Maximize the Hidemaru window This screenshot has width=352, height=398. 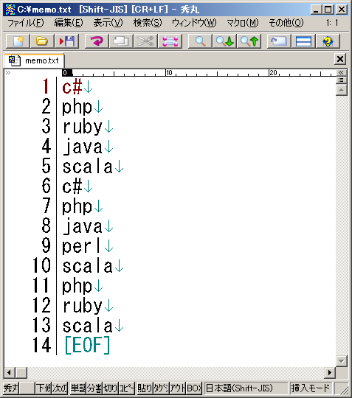point(328,10)
